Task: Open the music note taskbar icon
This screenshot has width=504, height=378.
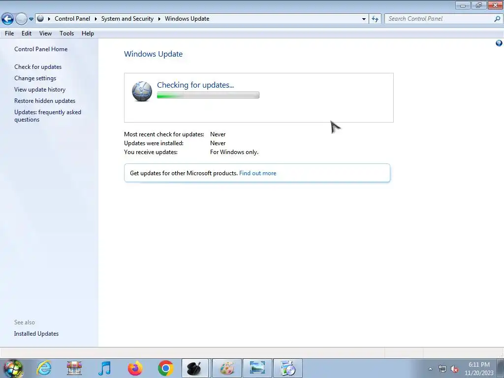Action: tap(104, 368)
